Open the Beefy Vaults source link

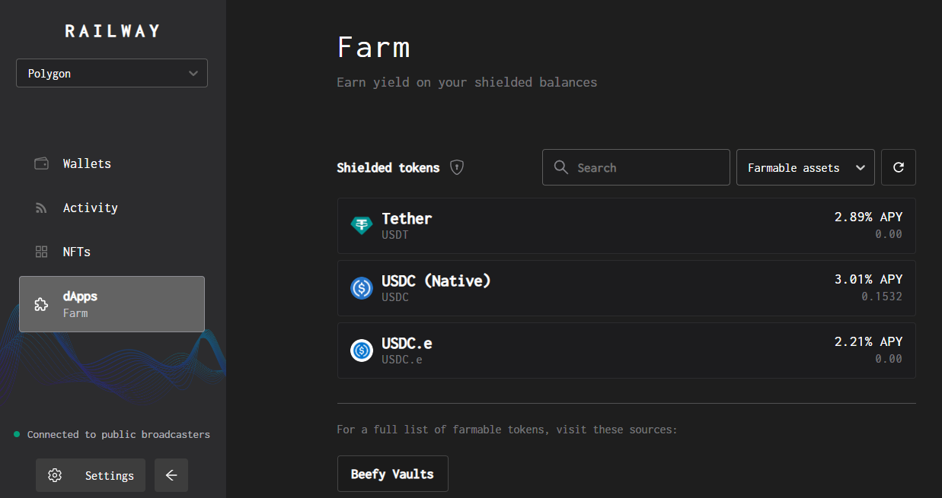click(392, 474)
